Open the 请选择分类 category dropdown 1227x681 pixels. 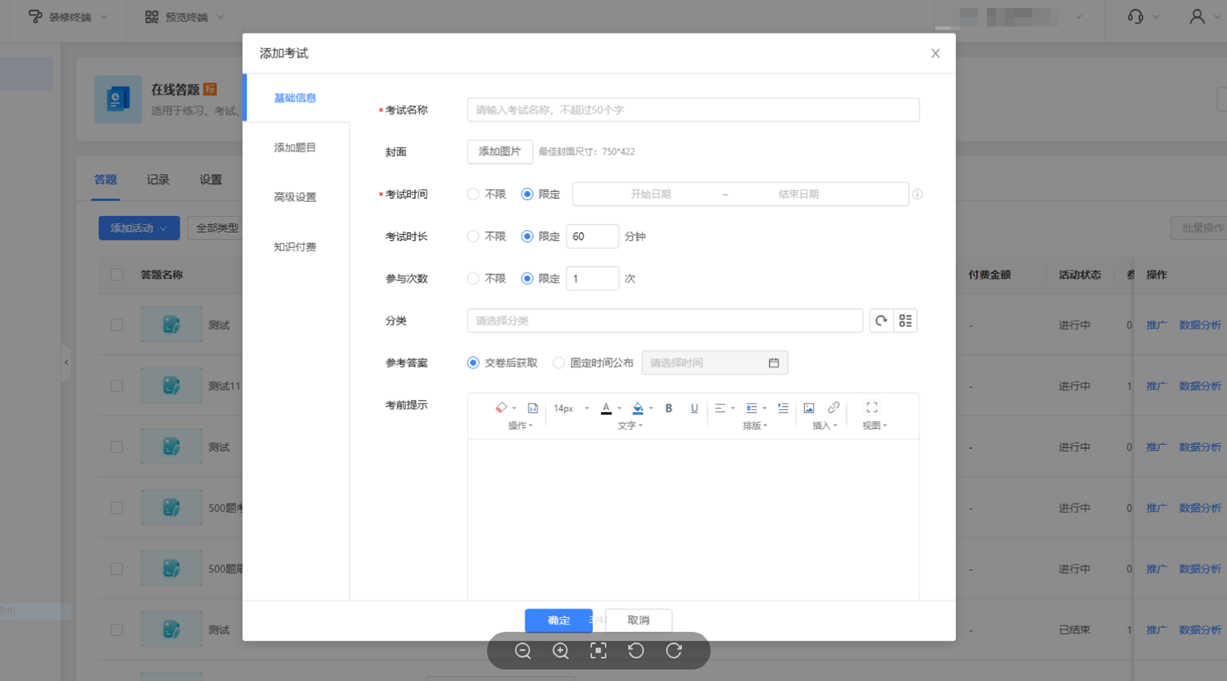tap(664, 320)
